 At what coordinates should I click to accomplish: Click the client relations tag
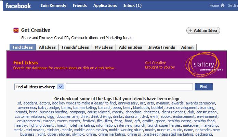173,112
